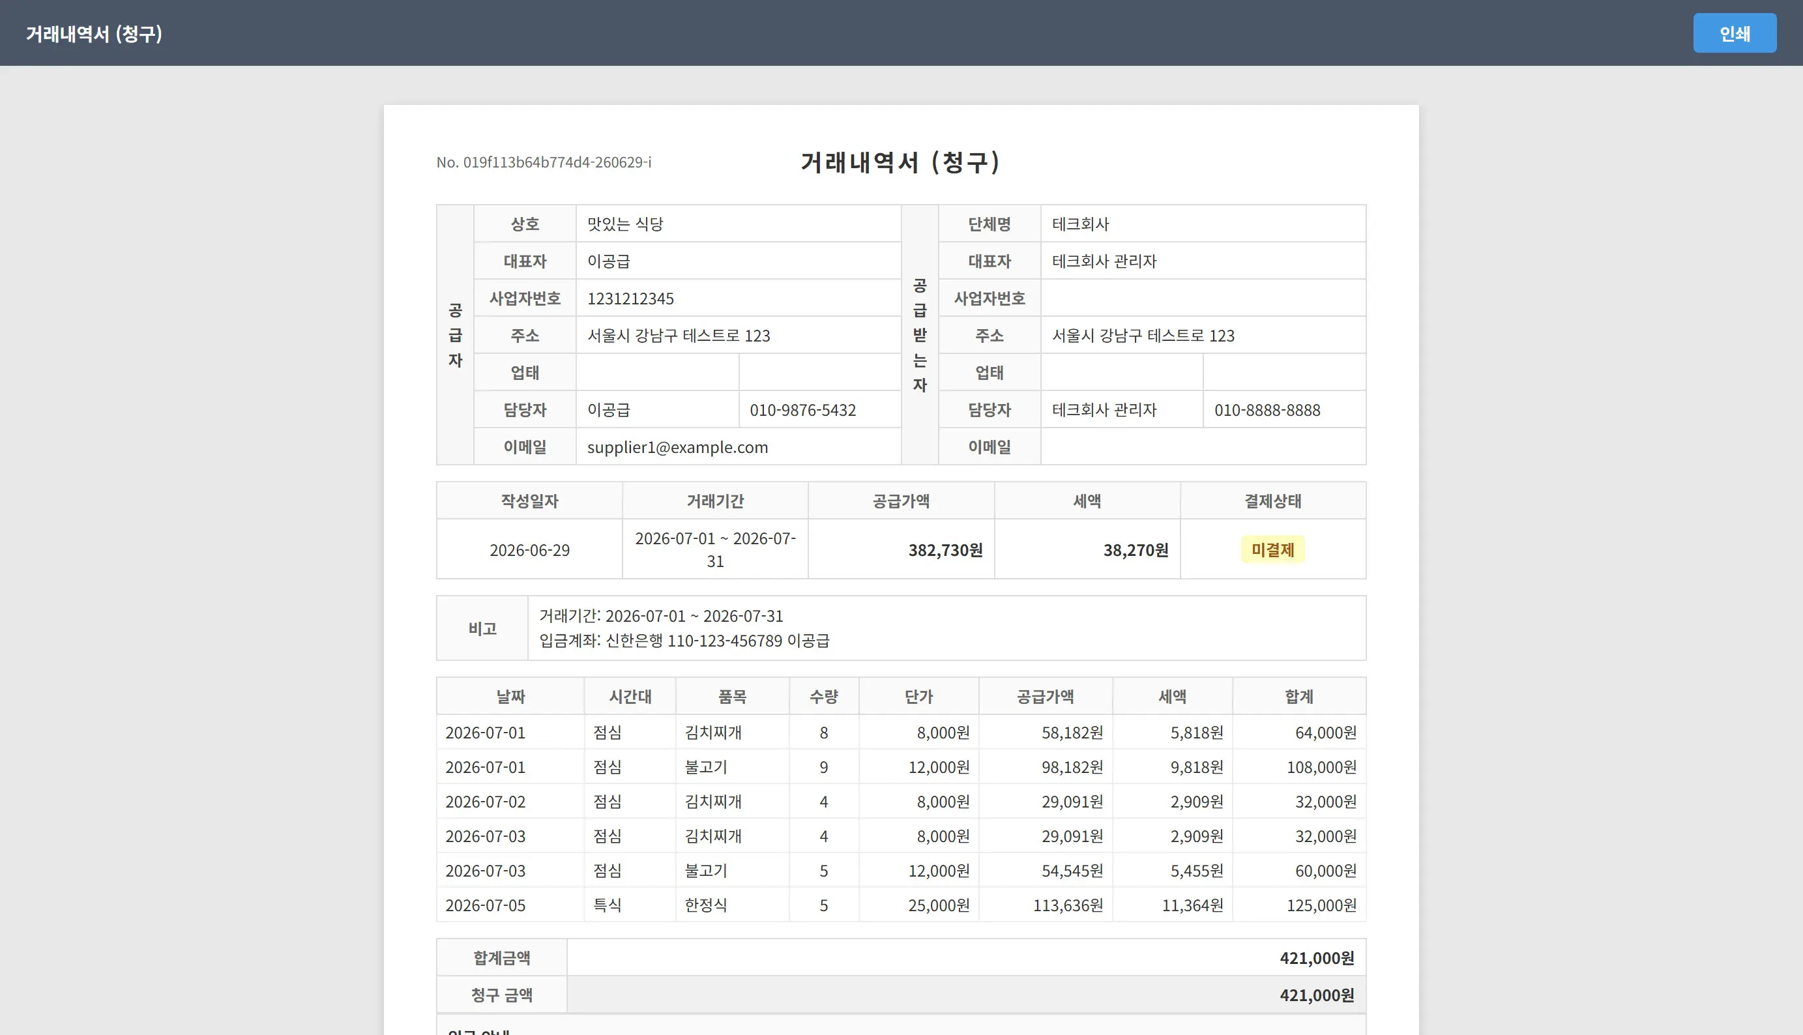Screen dimensions: 1803x1035
Task: Click the quantity 9 for 불고기
Action: pos(823,767)
